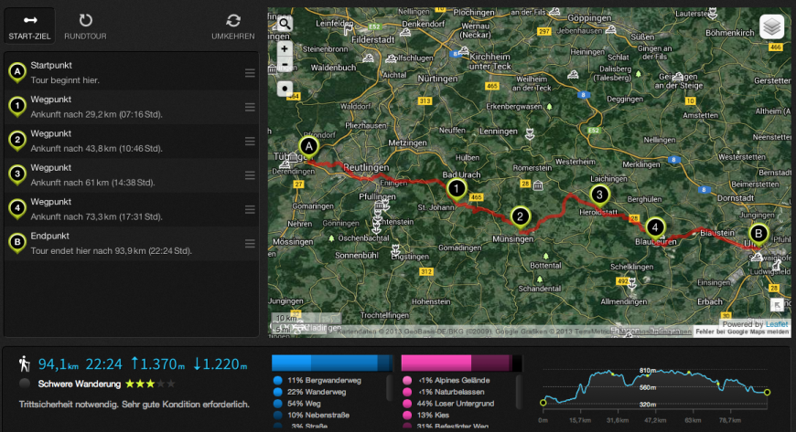Click the blue path type distribution bar

click(332, 363)
